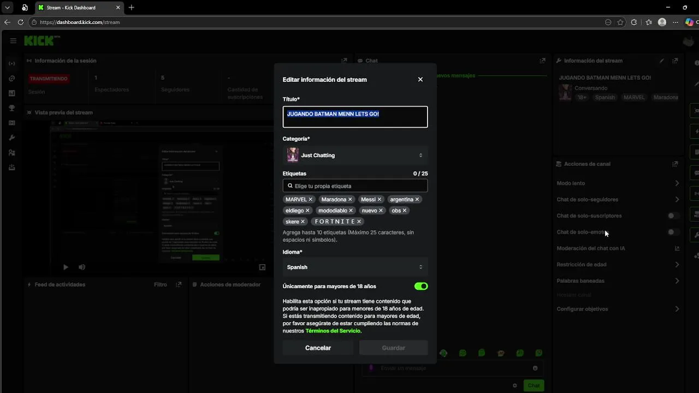The width and height of the screenshot is (699, 393).
Task: Edit the stream info with pencil icon
Action: [x=662, y=61]
